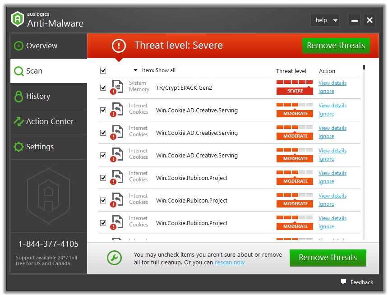Open the help dropdown
The image size is (388, 295).
click(325, 20)
